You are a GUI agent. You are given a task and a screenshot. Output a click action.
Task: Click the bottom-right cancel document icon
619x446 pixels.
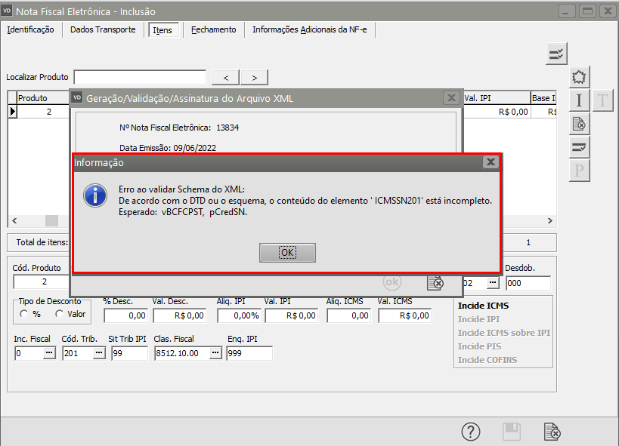coord(552,432)
